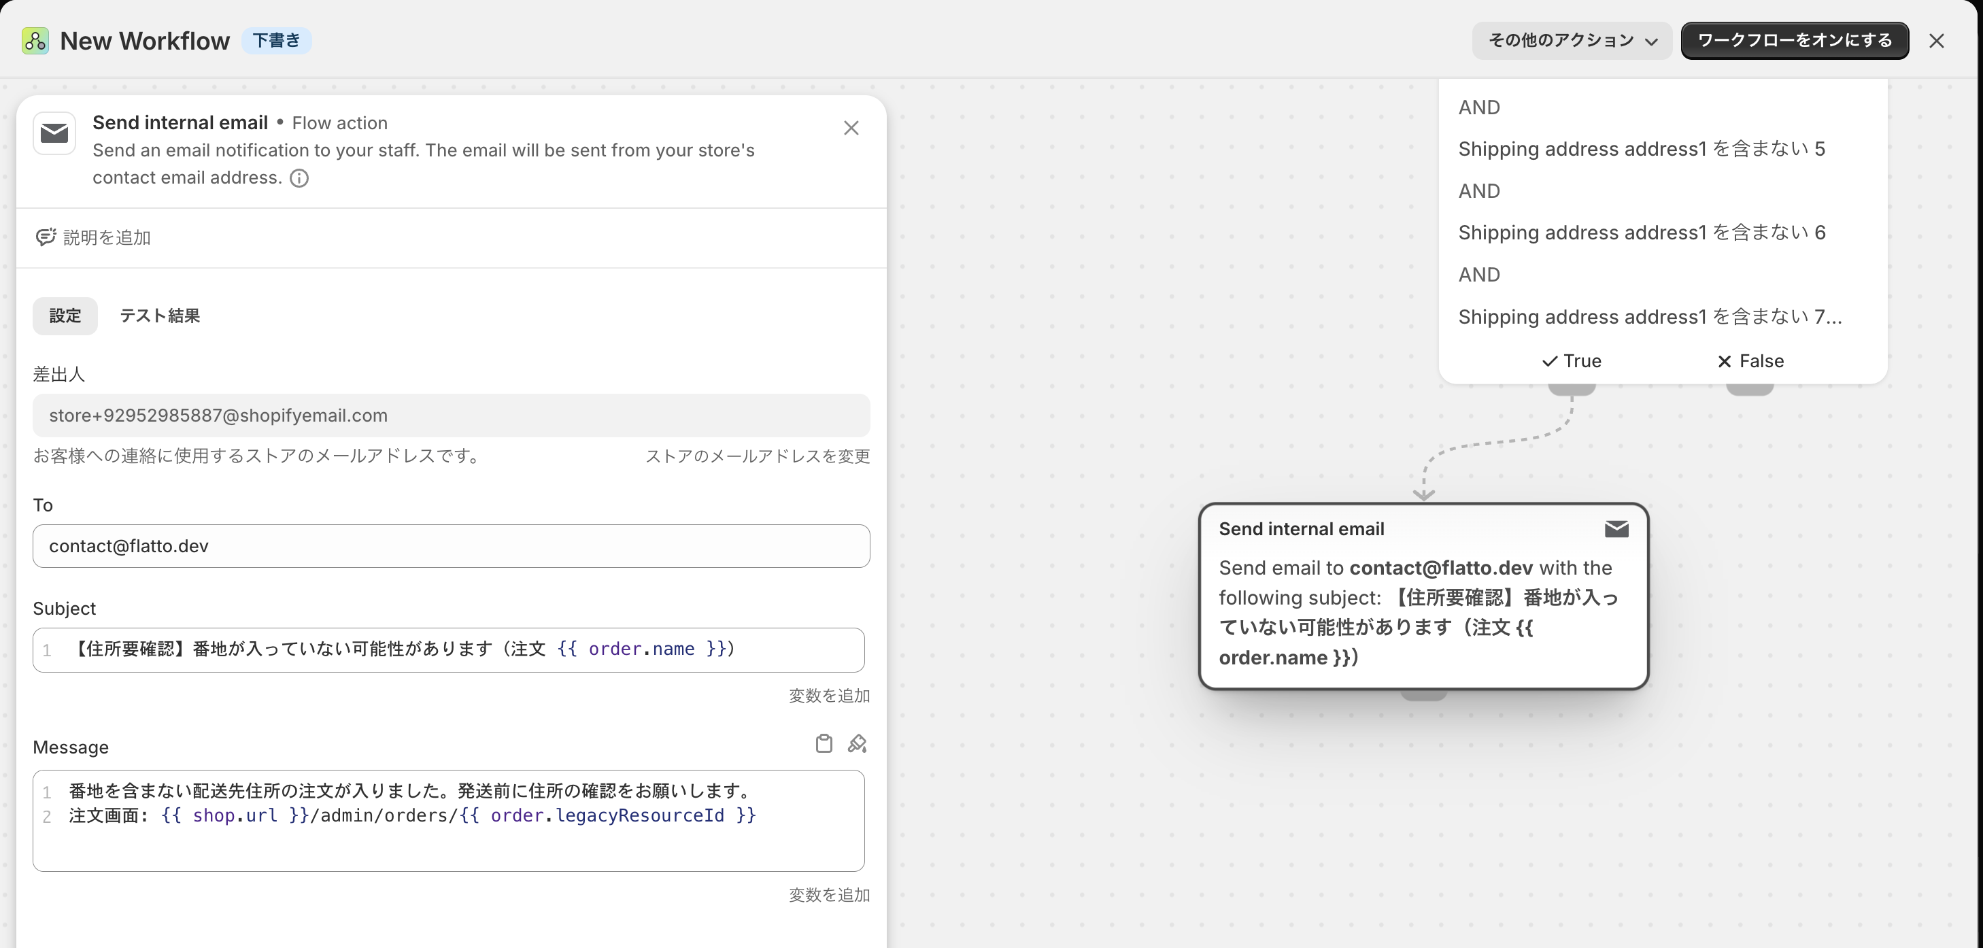Click the To field with contact@flatto.dev
The height and width of the screenshot is (948, 1983).
click(451, 546)
